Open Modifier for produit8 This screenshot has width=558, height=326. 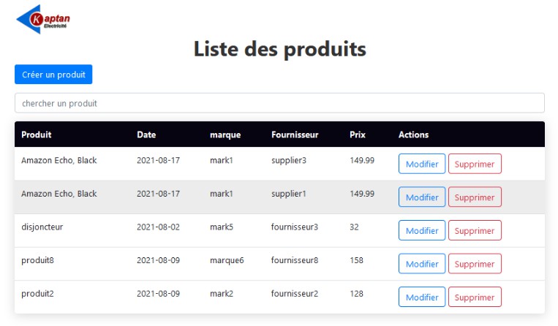pos(421,264)
